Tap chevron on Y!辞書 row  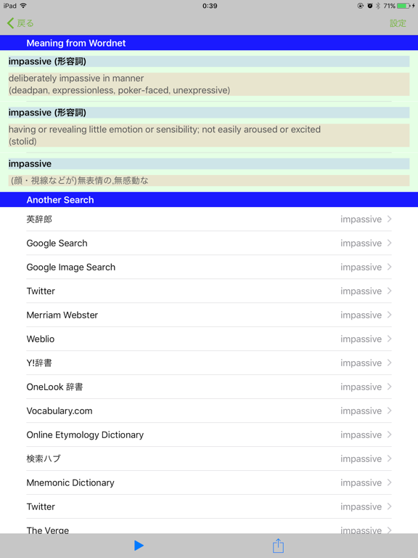[x=389, y=363]
